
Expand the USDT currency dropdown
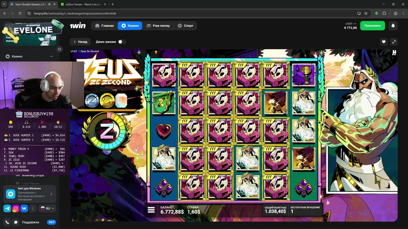tap(351, 24)
